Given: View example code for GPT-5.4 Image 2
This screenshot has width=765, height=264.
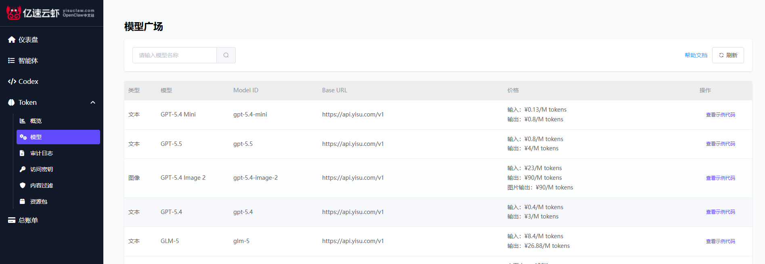Looking at the screenshot, I should pyautogui.click(x=720, y=178).
